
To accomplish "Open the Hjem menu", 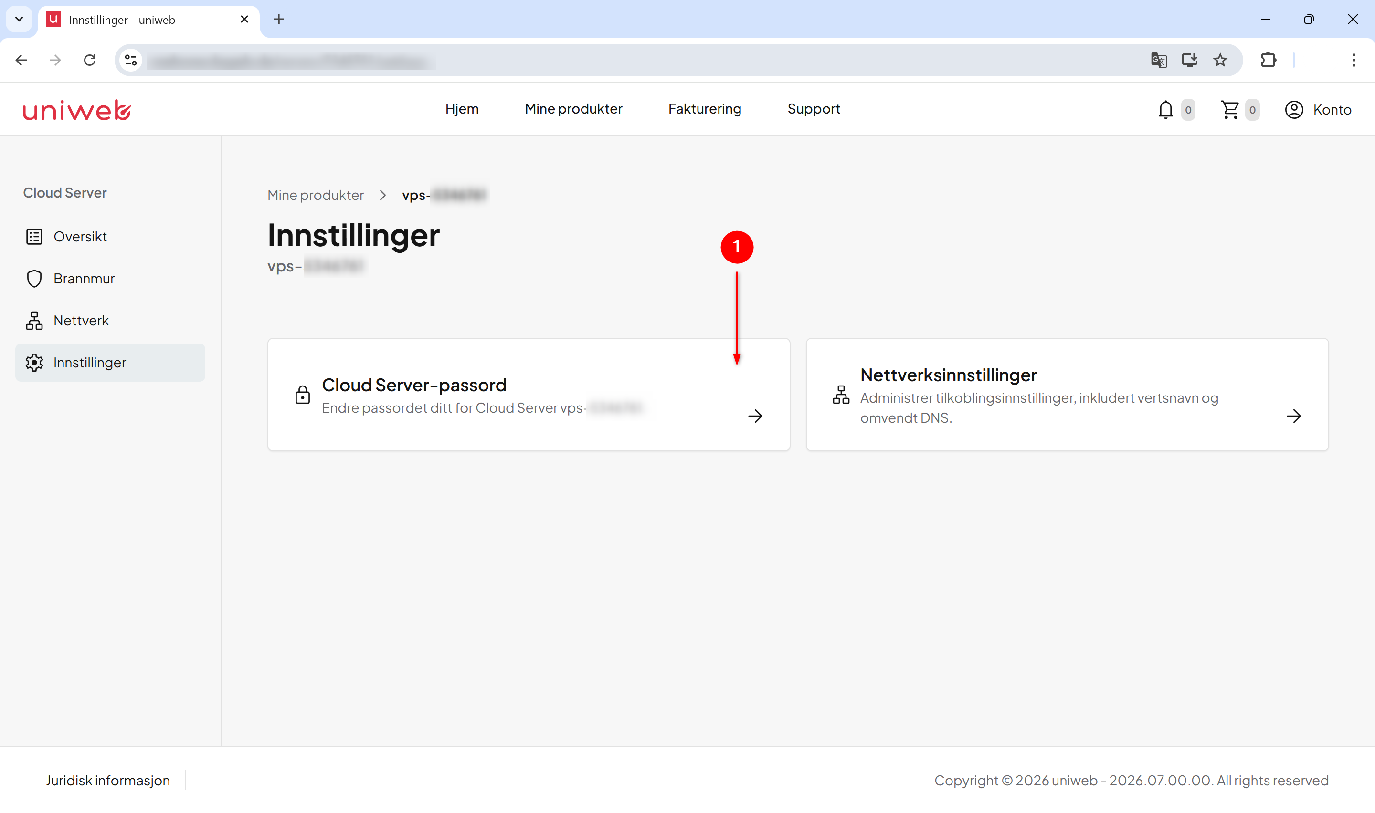I will [x=462, y=109].
